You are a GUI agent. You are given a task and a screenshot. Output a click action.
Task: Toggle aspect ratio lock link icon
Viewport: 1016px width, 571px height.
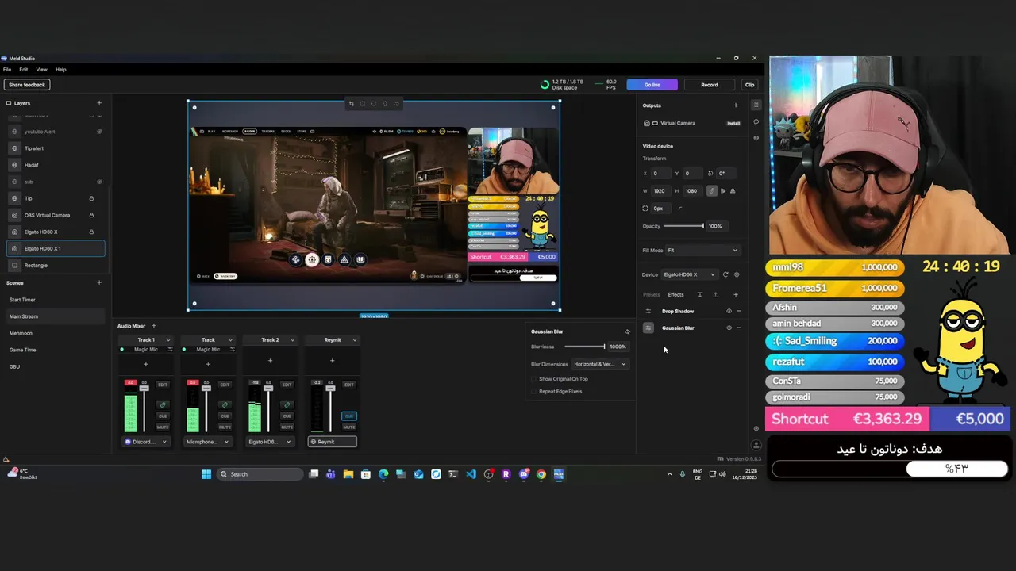pos(711,191)
